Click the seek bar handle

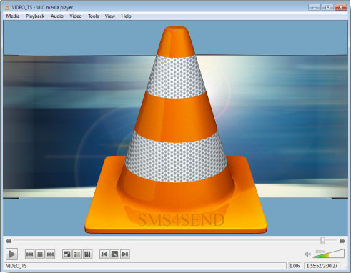(322, 241)
